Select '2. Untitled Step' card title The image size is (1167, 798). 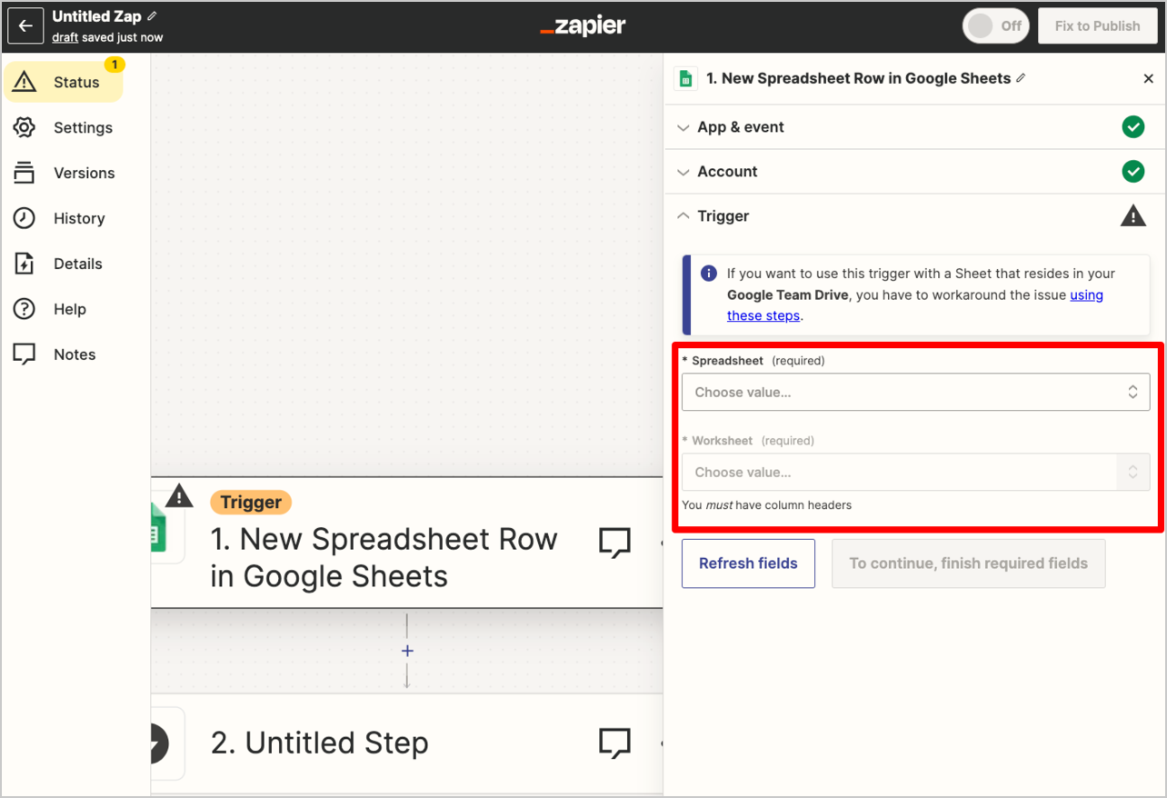[319, 743]
